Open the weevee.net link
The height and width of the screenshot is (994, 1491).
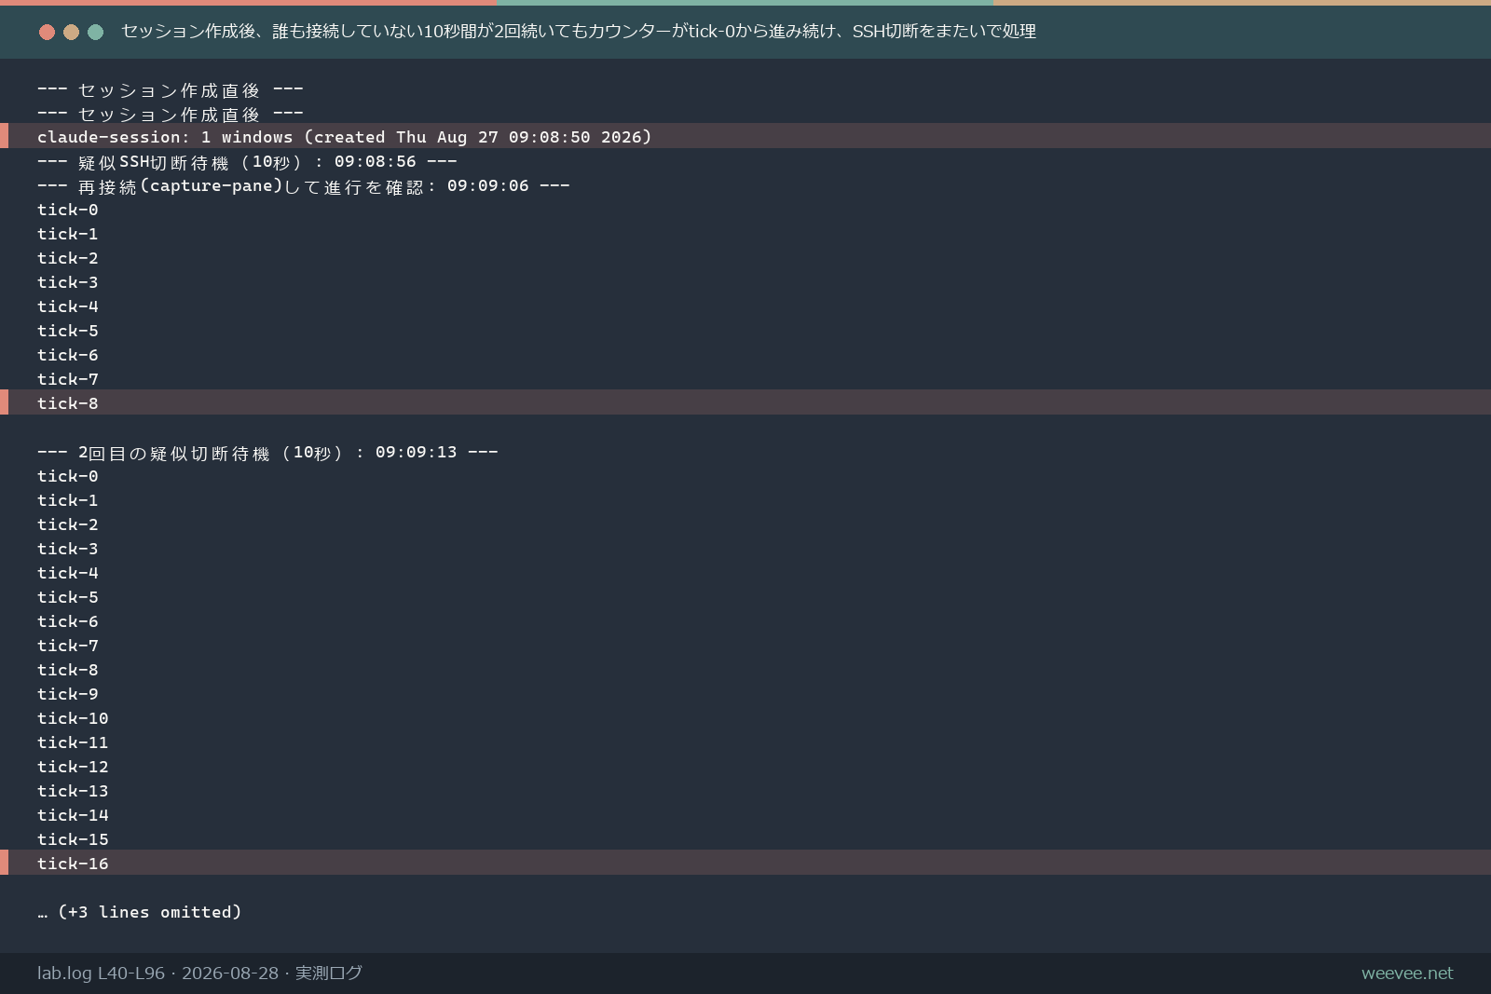(1407, 973)
